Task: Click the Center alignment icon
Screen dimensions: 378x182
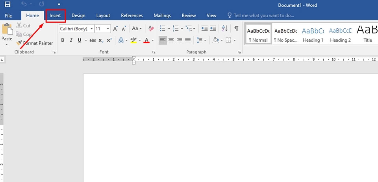Action: coord(171,40)
